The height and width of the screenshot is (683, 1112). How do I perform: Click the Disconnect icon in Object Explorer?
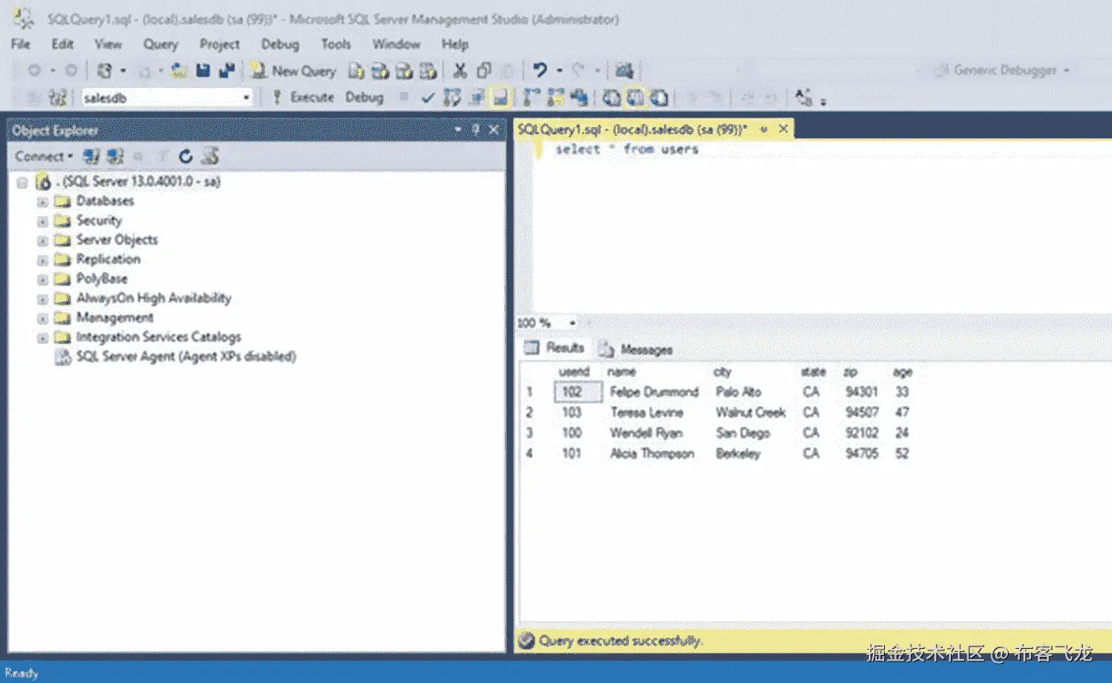[115, 156]
